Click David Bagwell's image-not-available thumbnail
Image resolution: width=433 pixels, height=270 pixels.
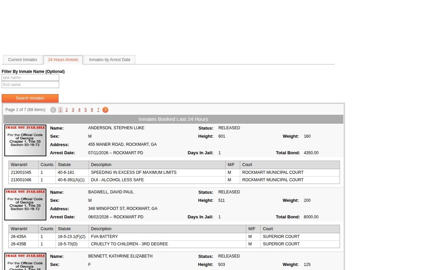[25, 205]
